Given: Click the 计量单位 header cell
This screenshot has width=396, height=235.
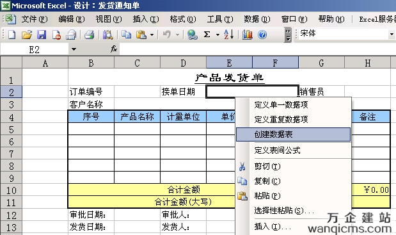Looking at the screenshot, I should [183, 117].
